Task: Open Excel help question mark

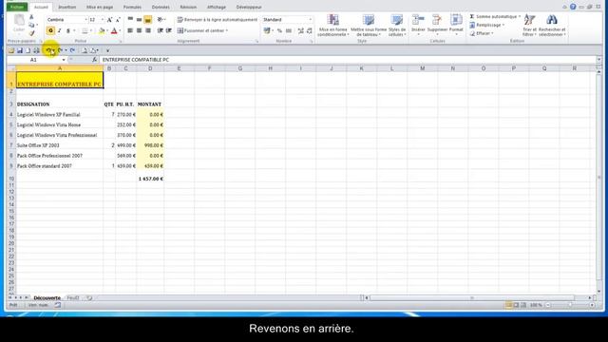Action: click(573, 7)
